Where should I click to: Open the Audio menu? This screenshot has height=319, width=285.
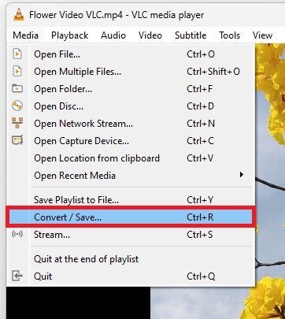pos(113,35)
